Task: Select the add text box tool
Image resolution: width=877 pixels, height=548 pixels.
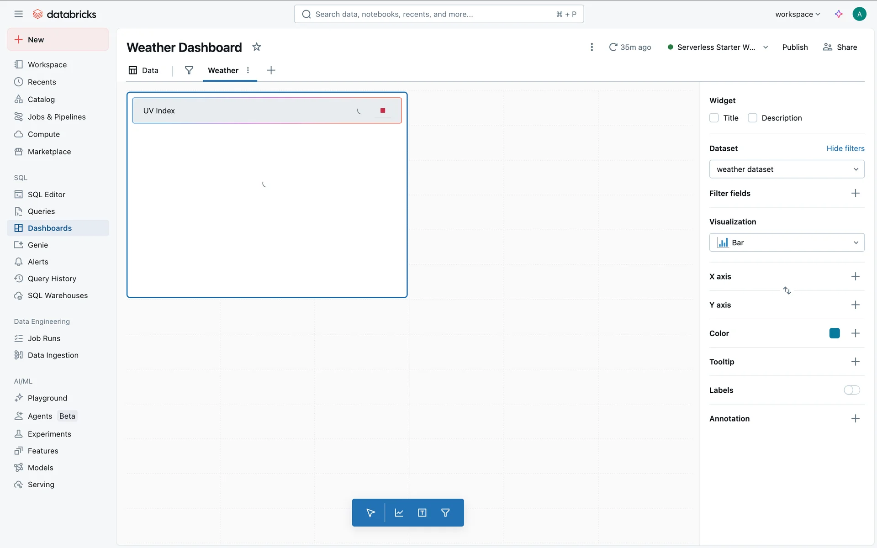Action: (422, 513)
